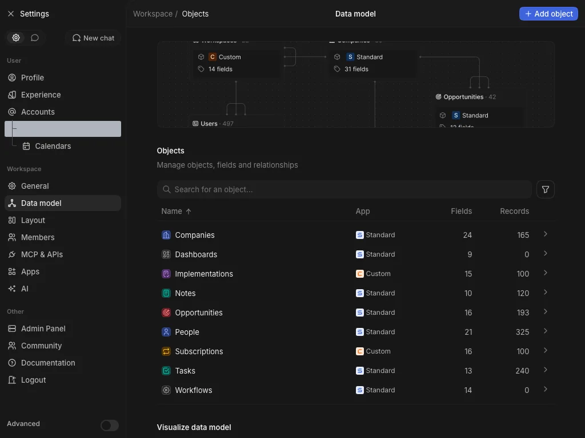The width and height of the screenshot is (585, 438).
Task: Click the Tasks checkbox icon
Action: [166, 371]
